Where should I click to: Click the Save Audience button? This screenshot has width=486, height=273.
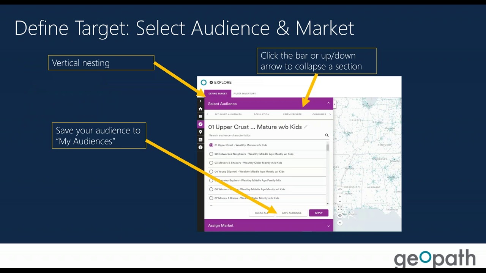(291, 213)
